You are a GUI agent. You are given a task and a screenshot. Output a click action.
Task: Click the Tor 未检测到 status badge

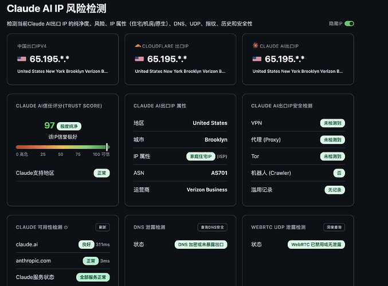click(x=332, y=156)
